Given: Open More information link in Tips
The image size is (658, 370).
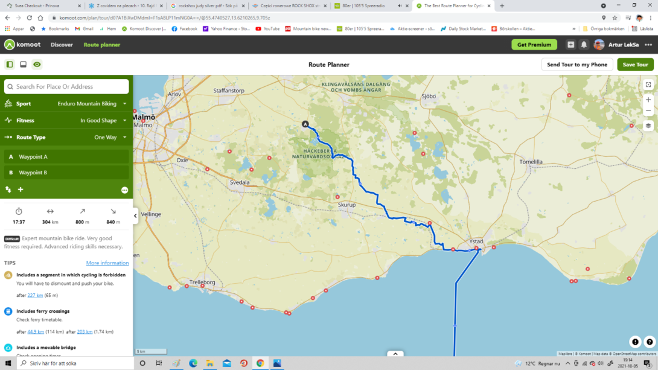Looking at the screenshot, I should point(107,263).
